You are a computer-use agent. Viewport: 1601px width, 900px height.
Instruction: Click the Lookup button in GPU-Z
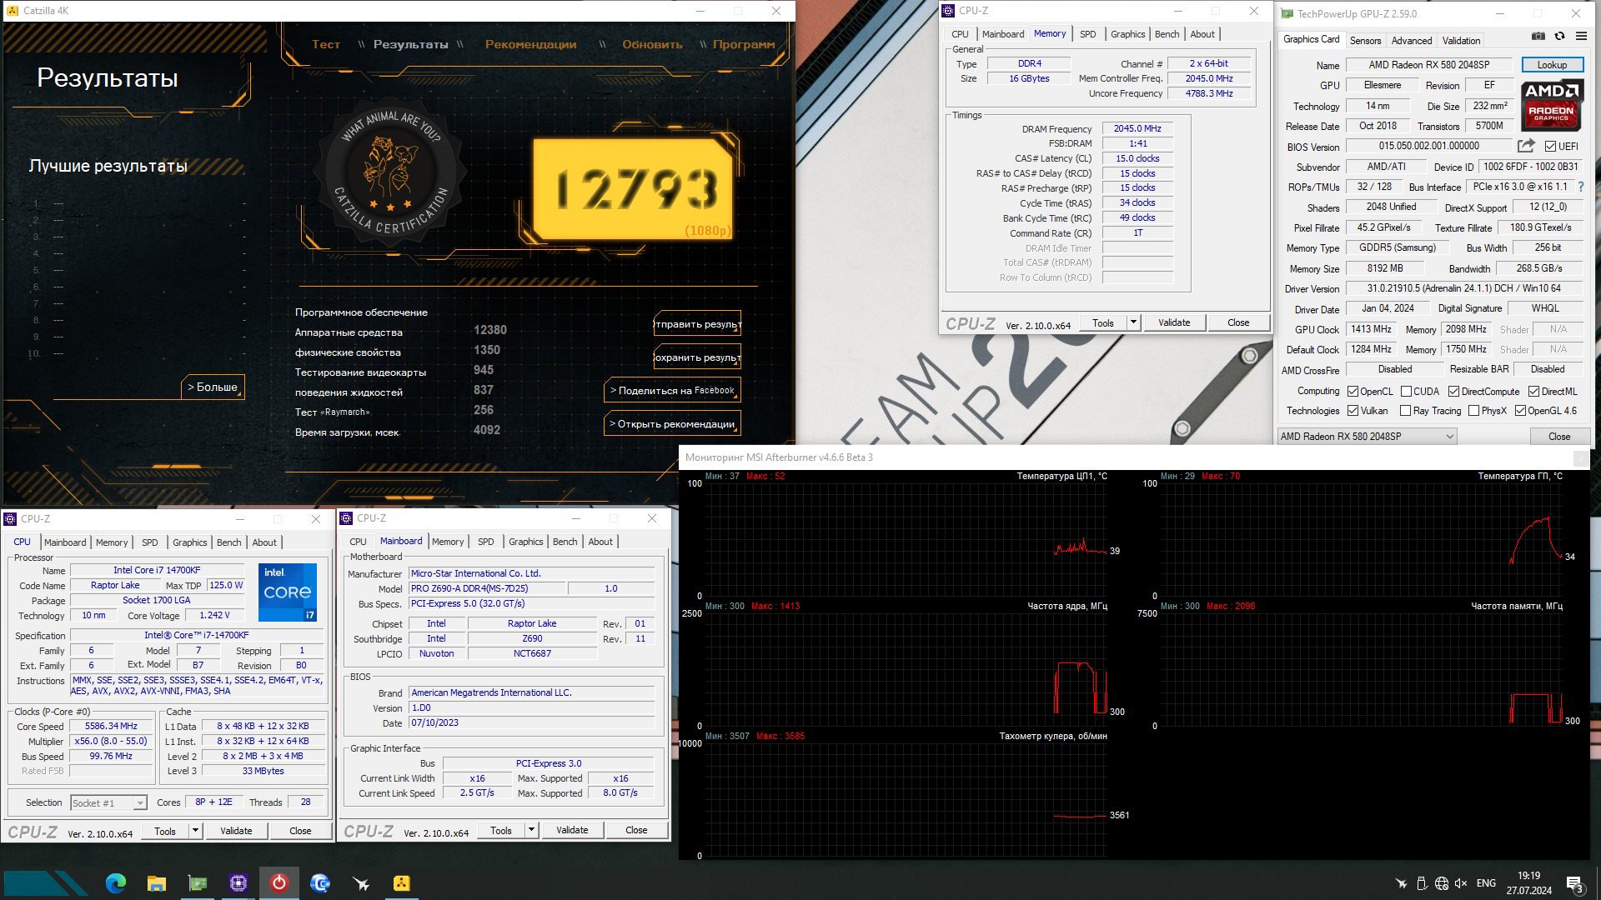point(1552,65)
